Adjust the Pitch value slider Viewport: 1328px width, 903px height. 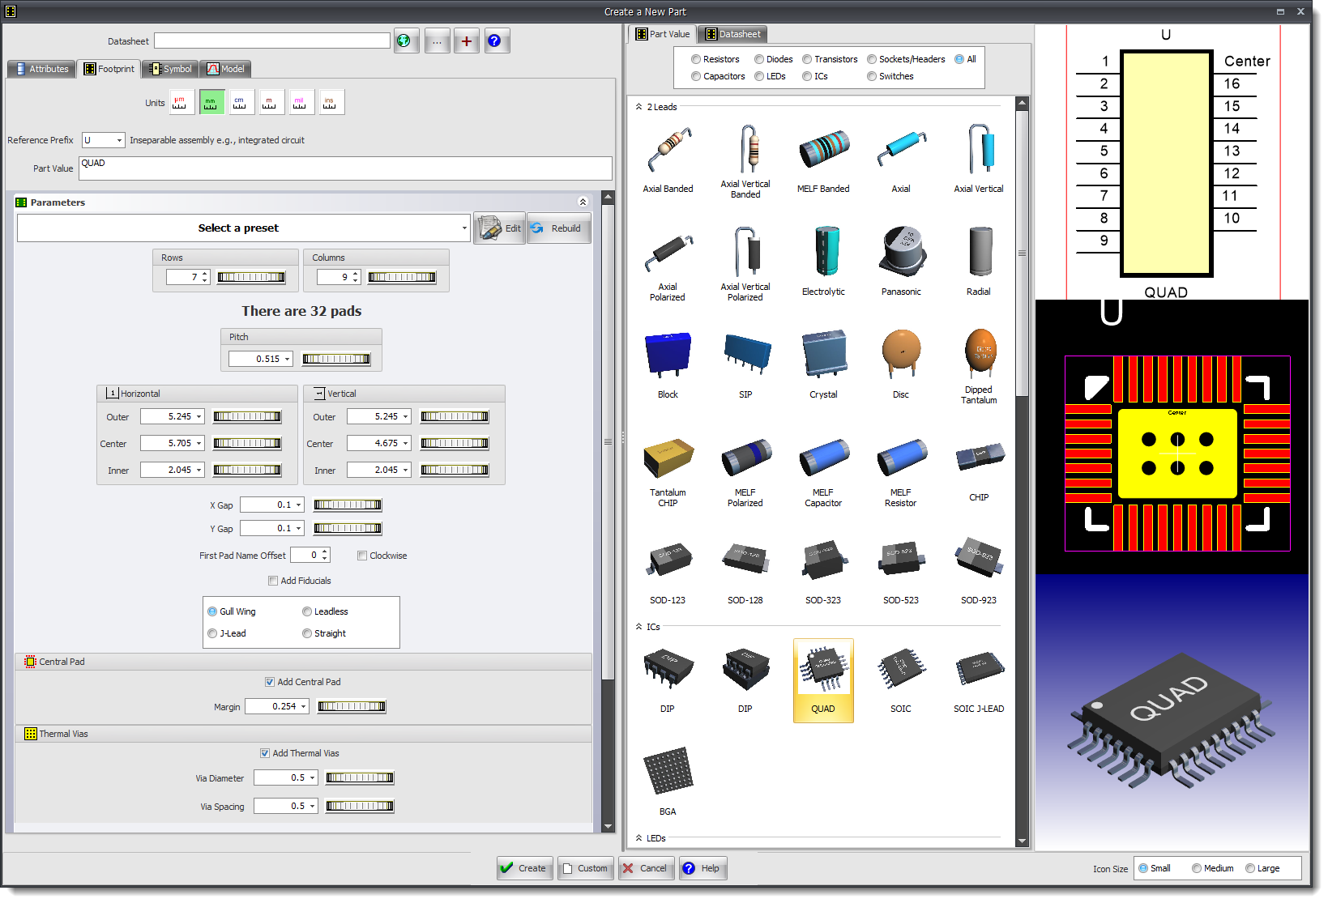coord(335,358)
